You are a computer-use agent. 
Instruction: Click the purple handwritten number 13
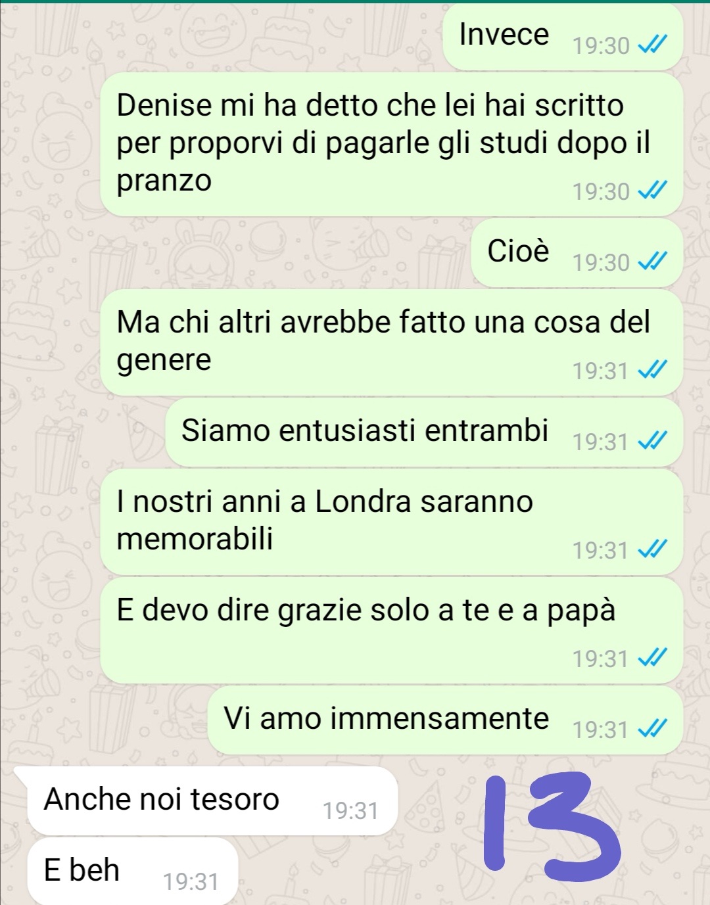coord(551,826)
